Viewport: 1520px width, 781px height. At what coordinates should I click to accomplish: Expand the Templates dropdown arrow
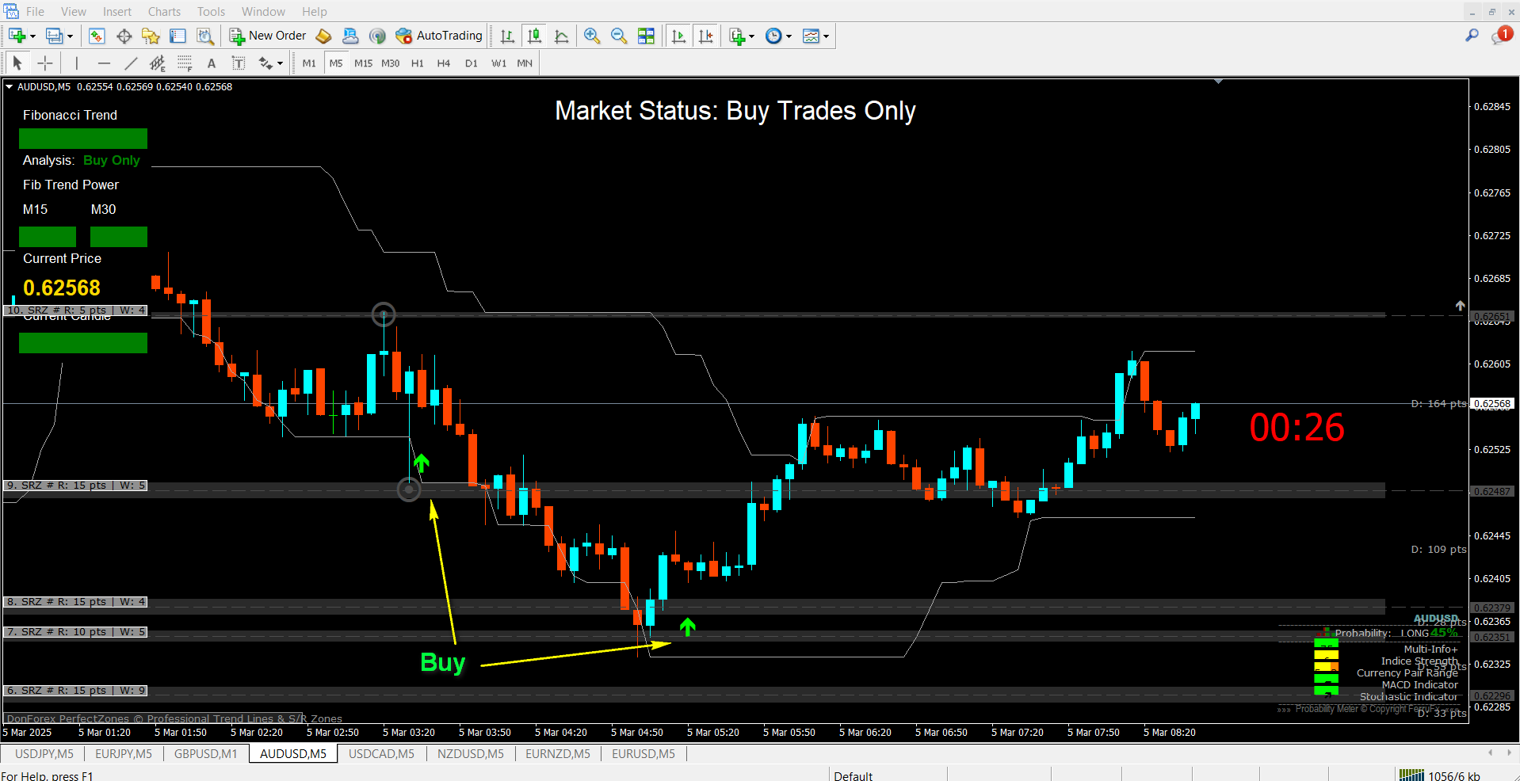tap(826, 36)
